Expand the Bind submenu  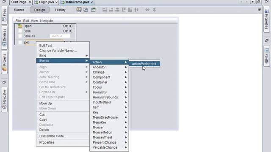[63, 55]
